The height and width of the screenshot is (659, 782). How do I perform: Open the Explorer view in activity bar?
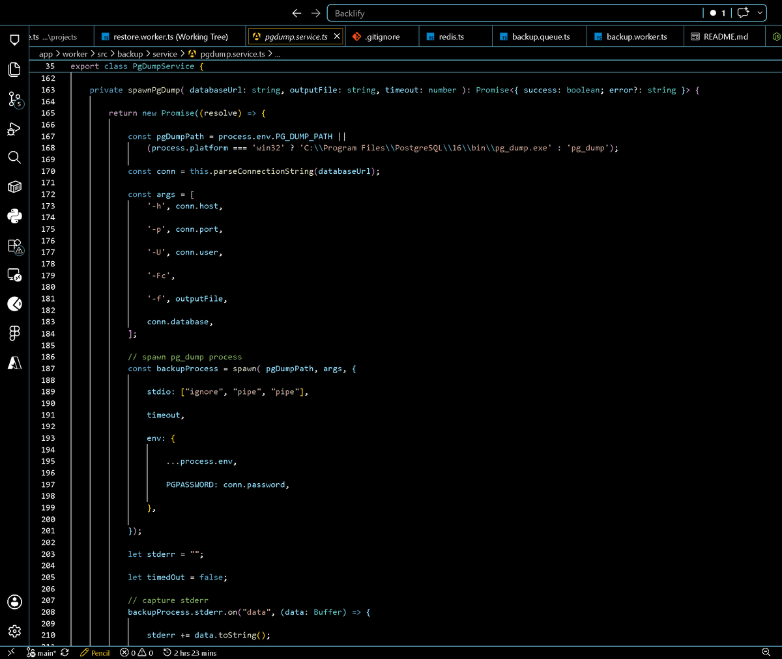[x=14, y=69]
